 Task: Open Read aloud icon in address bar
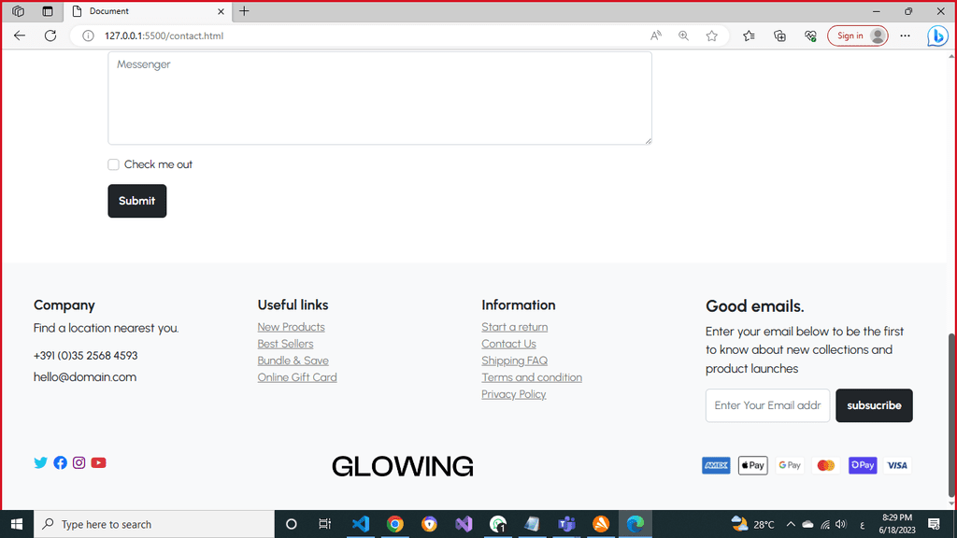tap(655, 36)
